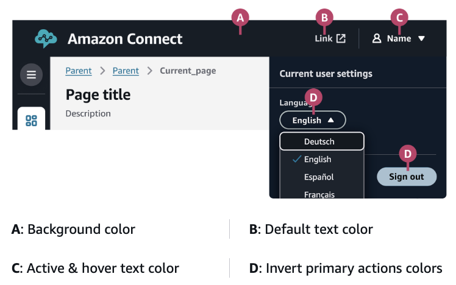Click the first chevron in the breadcrumb
The height and width of the screenshot is (285, 456).
pyautogui.click(x=102, y=71)
